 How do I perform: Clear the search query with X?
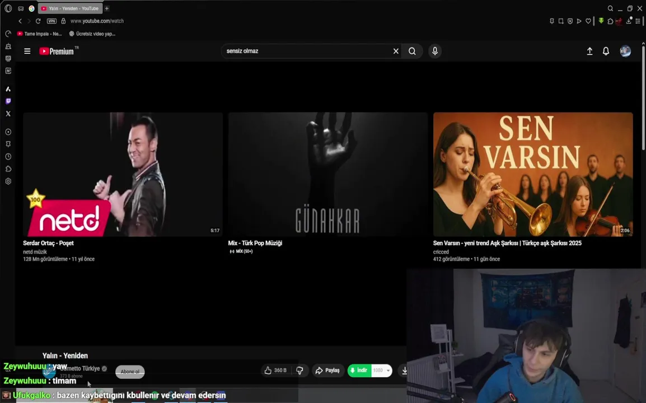tap(396, 51)
